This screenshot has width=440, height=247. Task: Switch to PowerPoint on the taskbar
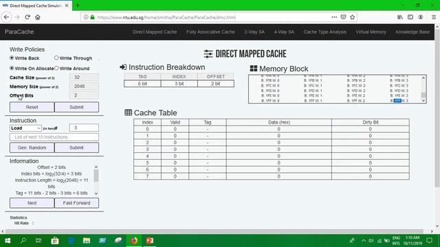click(150, 241)
